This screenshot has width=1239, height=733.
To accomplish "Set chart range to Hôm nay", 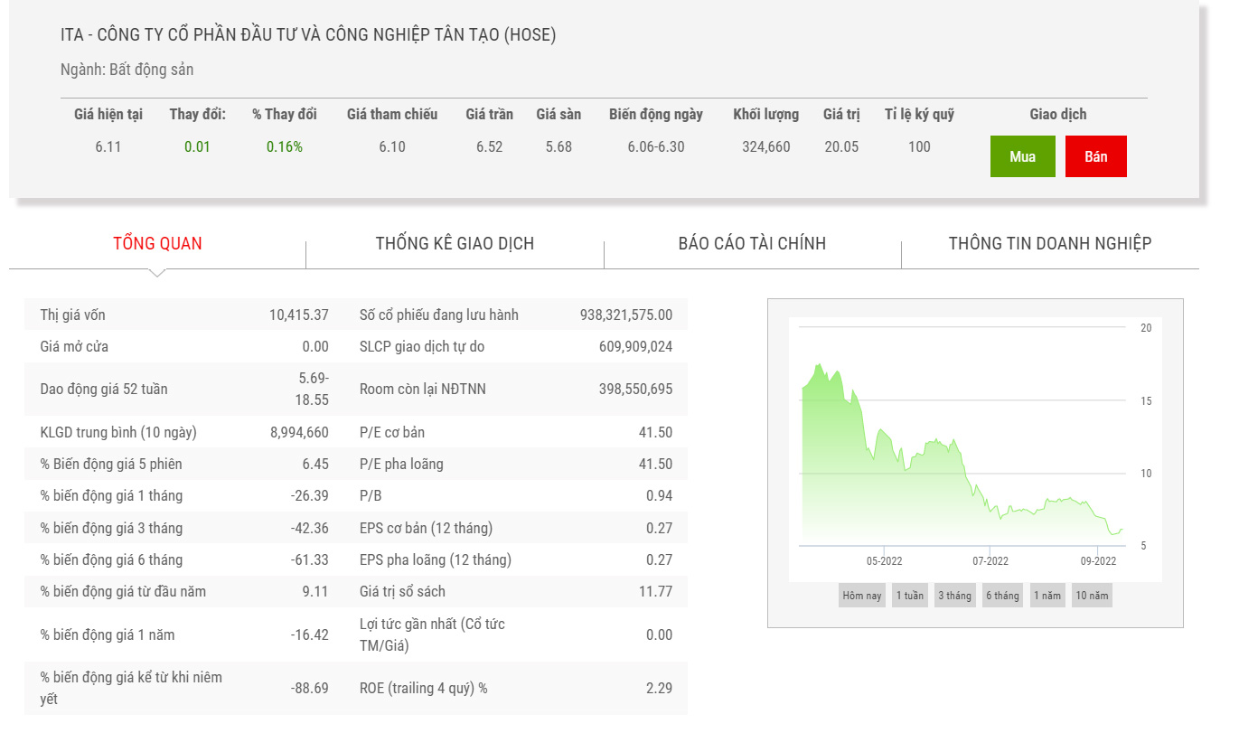I will pyautogui.click(x=861, y=596).
